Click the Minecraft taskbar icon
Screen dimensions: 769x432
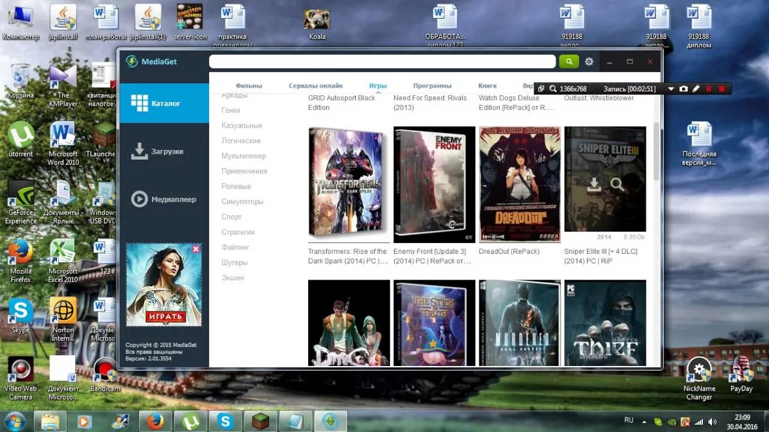click(x=261, y=421)
